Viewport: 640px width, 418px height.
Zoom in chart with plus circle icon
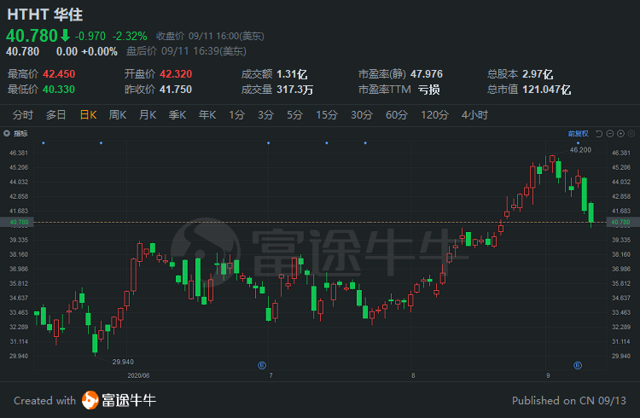click(x=620, y=133)
